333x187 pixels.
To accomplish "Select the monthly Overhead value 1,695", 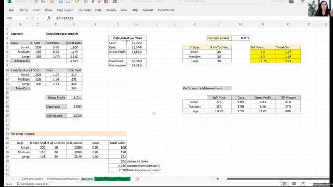I will click(74, 106).
